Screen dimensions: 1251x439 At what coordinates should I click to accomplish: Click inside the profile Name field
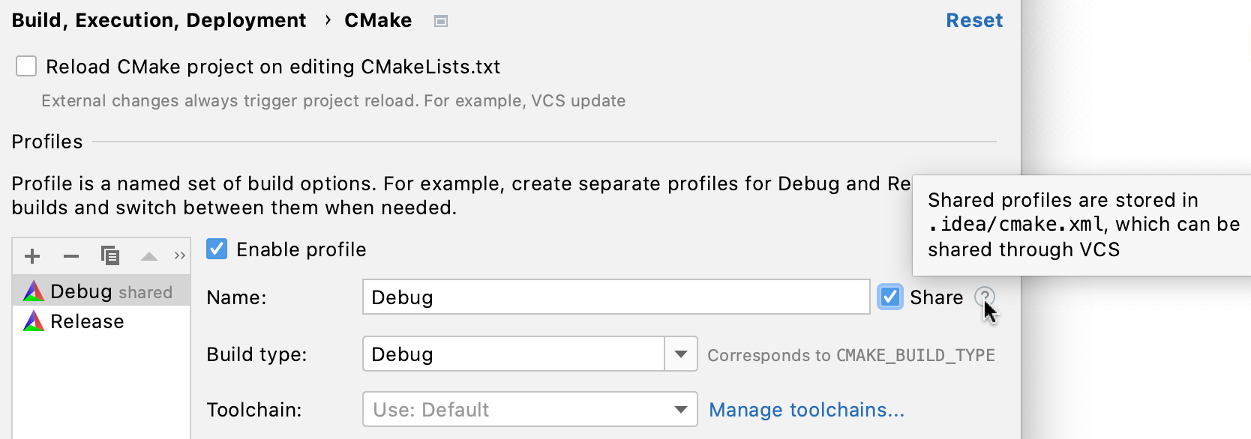pos(615,297)
